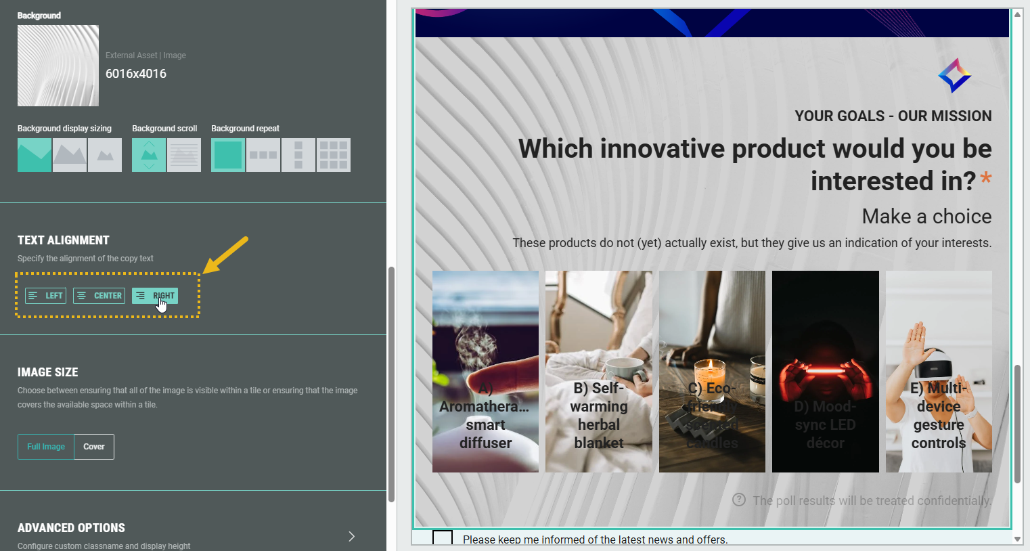The width and height of the screenshot is (1030, 551).
Task: Select Full Image size option
Action: [x=46, y=447]
